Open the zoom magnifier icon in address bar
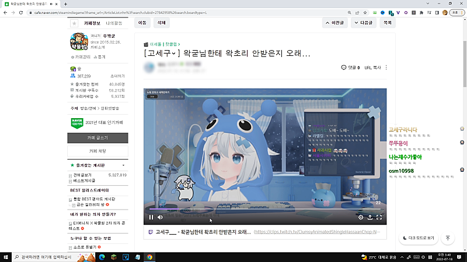The width and height of the screenshot is (467, 262). coord(349,13)
